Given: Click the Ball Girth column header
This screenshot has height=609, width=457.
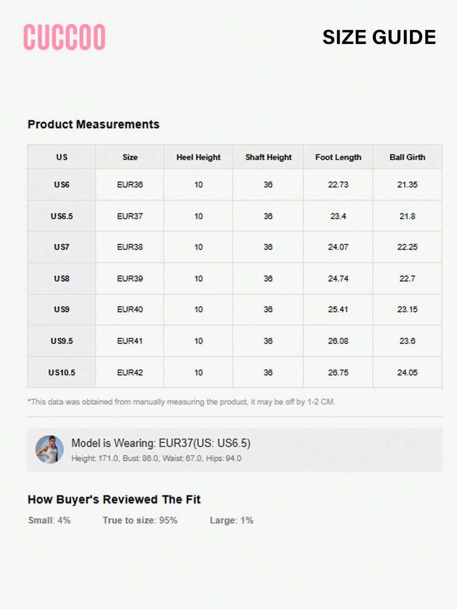Looking at the screenshot, I should coord(407,157).
